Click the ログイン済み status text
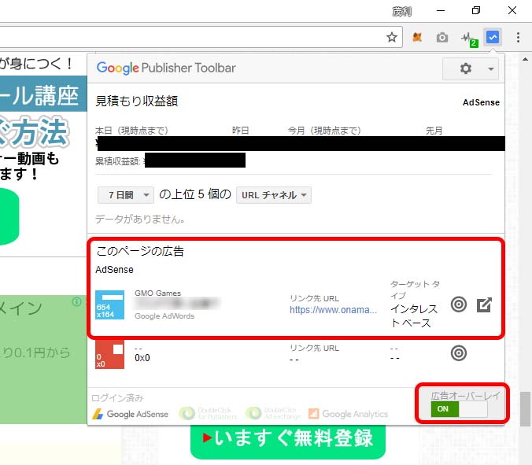 point(117,398)
